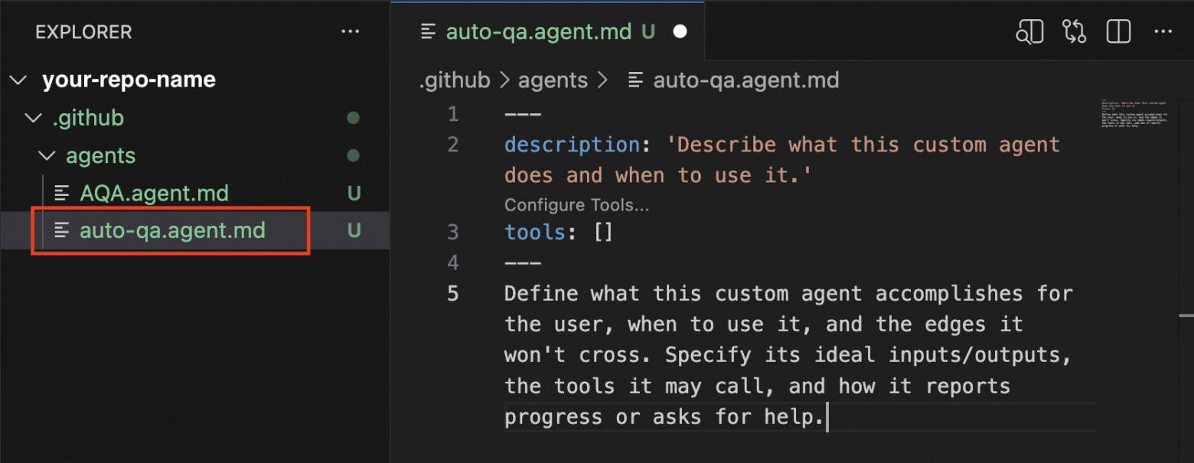Open the Explorer More Actions ellipsis

coord(351,31)
